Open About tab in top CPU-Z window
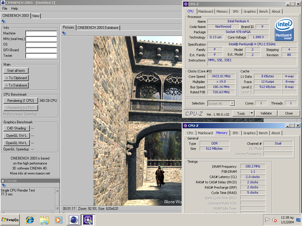This screenshot has height=226, width=302. tap(276, 11)
